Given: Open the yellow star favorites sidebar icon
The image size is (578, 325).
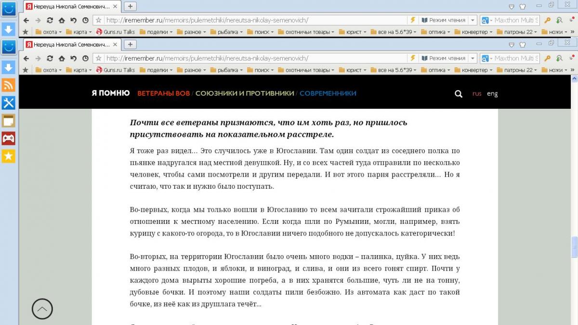Looking at the screenshot, I should [9, 156].
